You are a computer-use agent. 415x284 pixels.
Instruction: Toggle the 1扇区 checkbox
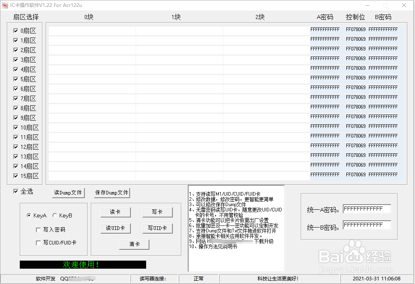tap(16, 40)
